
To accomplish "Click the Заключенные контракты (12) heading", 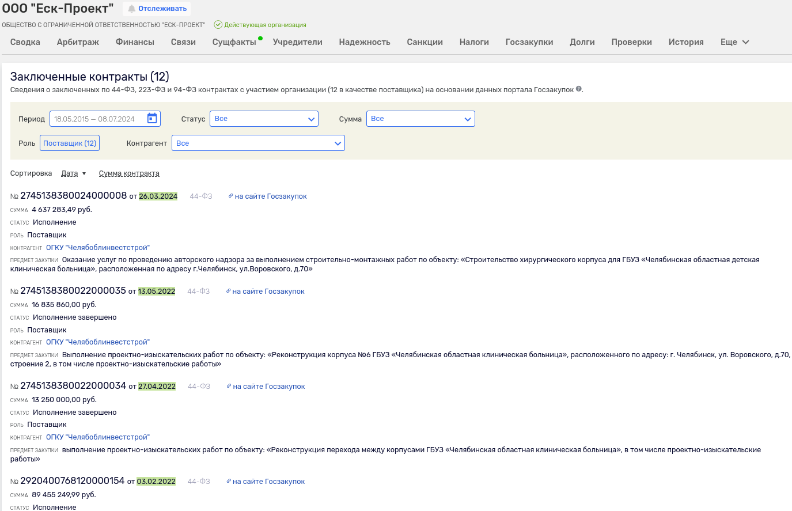I will click(x=90, y=77).
